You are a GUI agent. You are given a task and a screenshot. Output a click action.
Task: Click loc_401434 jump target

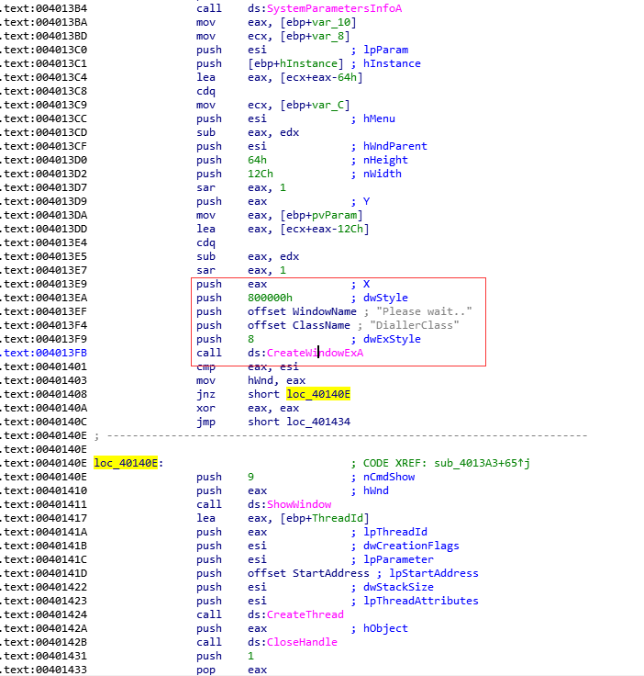click(318, 422)
